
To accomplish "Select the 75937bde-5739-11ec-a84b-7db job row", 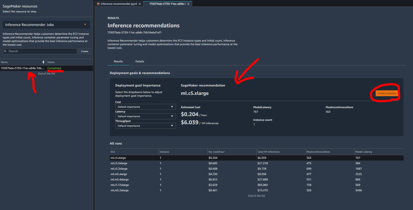I will (46, 68).
